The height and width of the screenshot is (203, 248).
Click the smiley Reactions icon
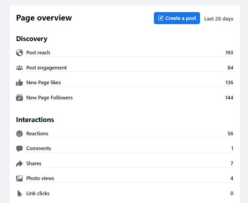click(x=19, y=134)
